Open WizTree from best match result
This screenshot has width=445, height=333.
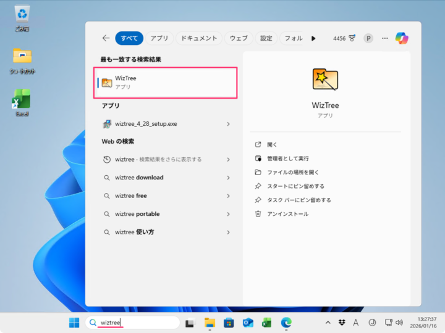click(x=166, y=83)
